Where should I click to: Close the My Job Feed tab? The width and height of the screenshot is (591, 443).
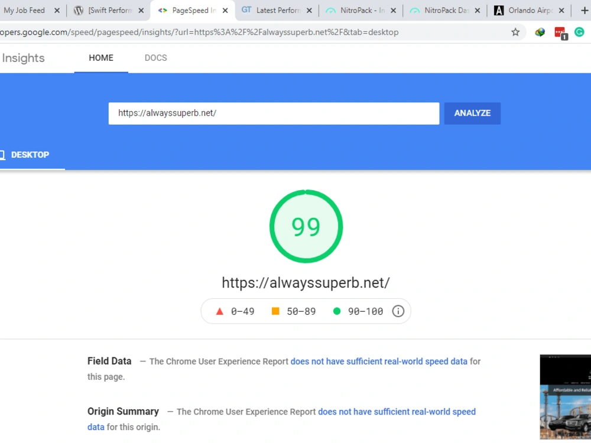coord(57,11)
